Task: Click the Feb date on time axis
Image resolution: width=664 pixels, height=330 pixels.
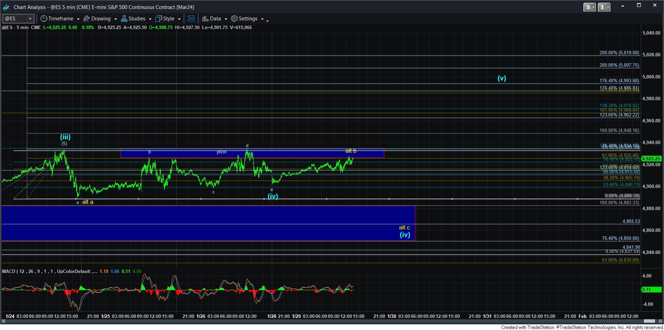Action: click(583, 316)
